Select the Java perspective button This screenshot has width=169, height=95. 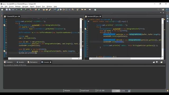(167, 9)
